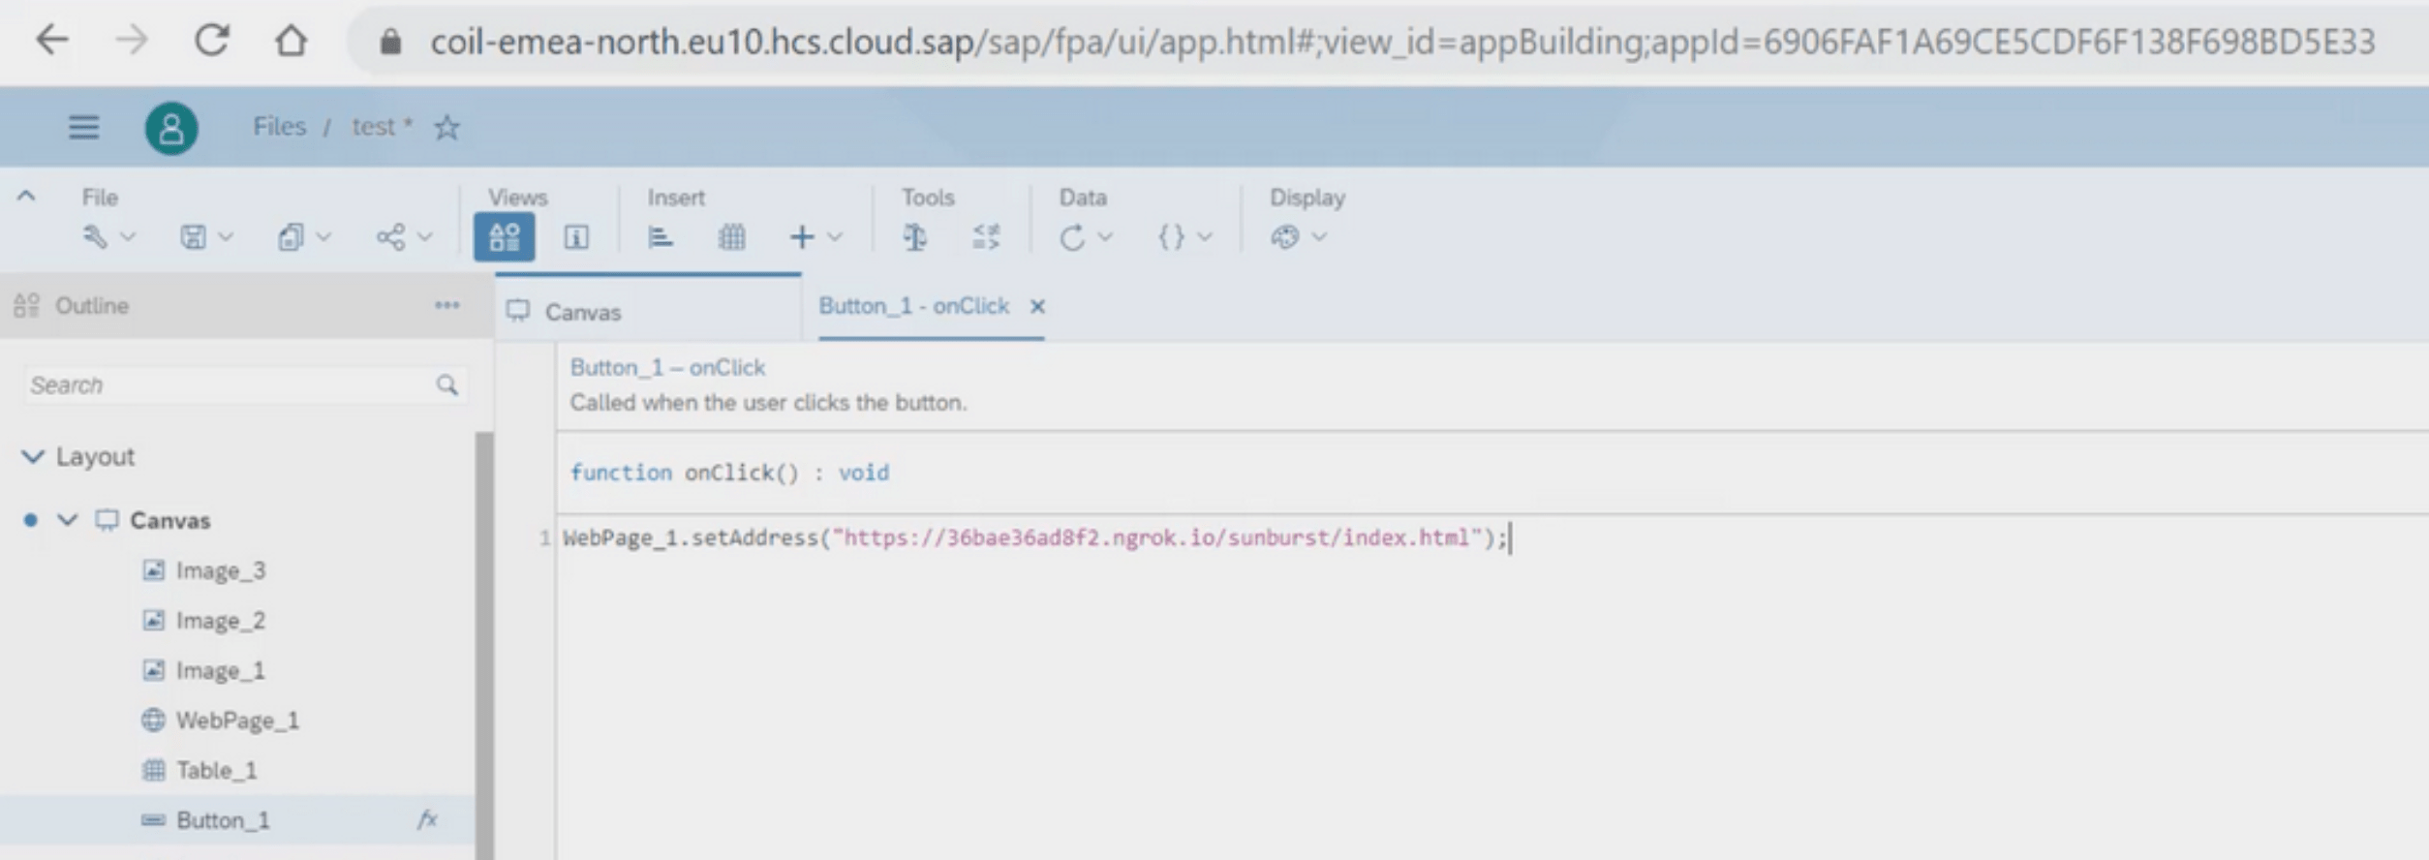
Task: Close the Button_1 - onClick tab
Action: coord(1037,306)
